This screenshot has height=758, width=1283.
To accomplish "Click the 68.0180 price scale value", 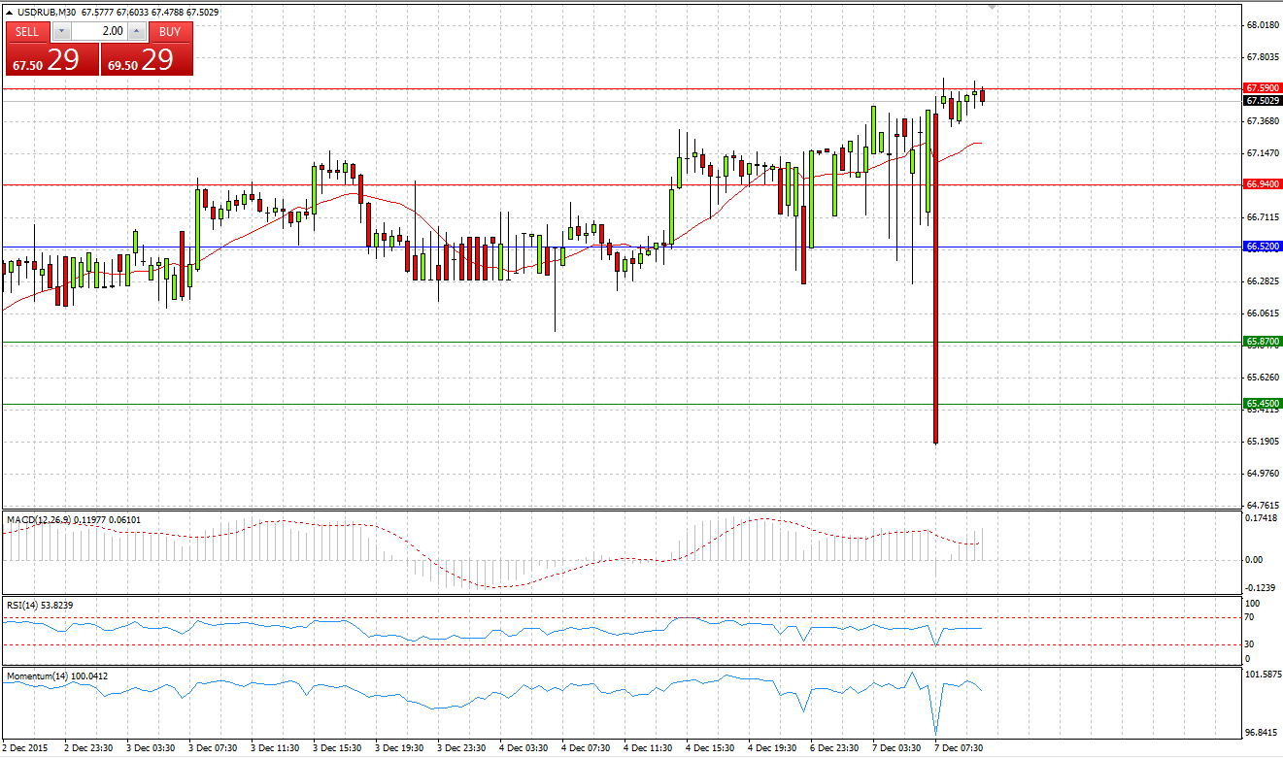I will coord(1262,25).
